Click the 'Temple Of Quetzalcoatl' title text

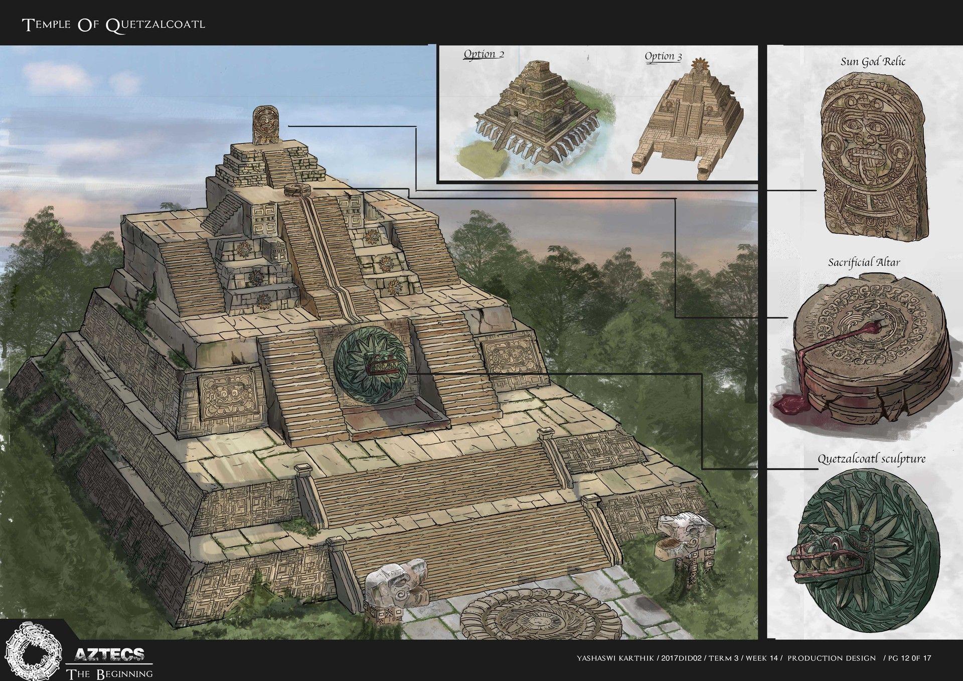(x=114, y=24)
